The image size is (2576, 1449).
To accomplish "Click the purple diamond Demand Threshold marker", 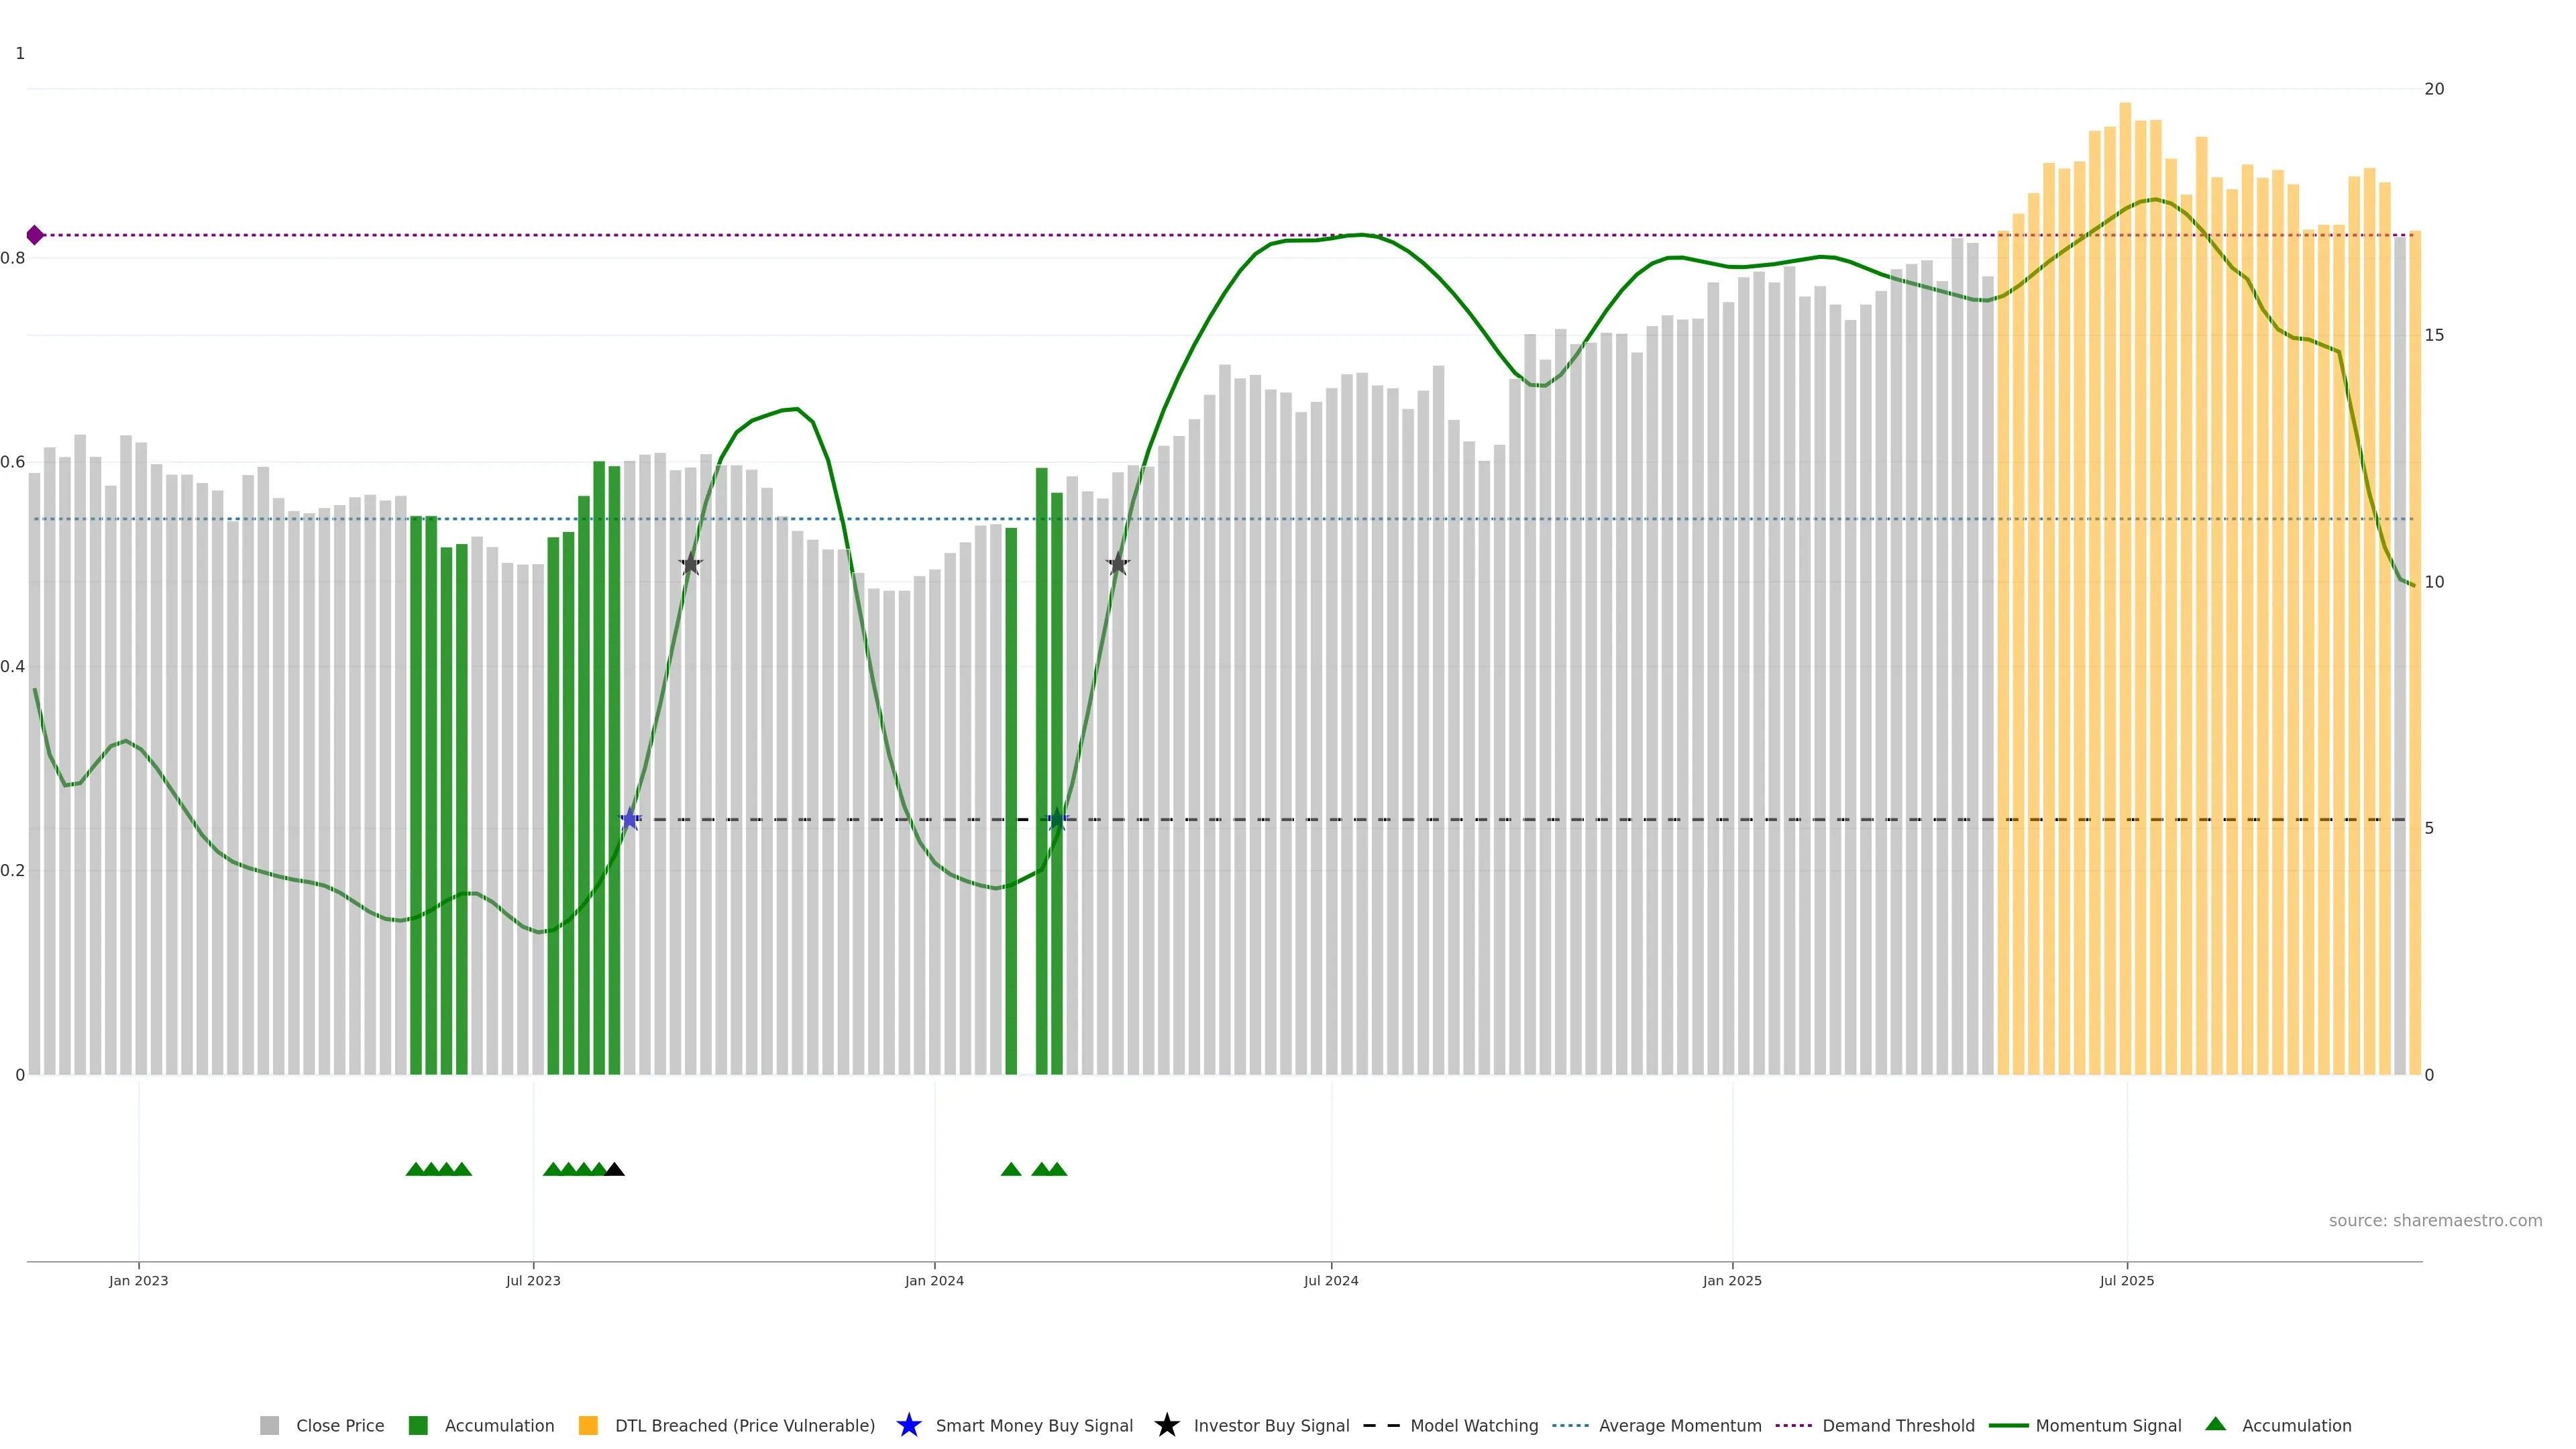I will pos(35,235).
